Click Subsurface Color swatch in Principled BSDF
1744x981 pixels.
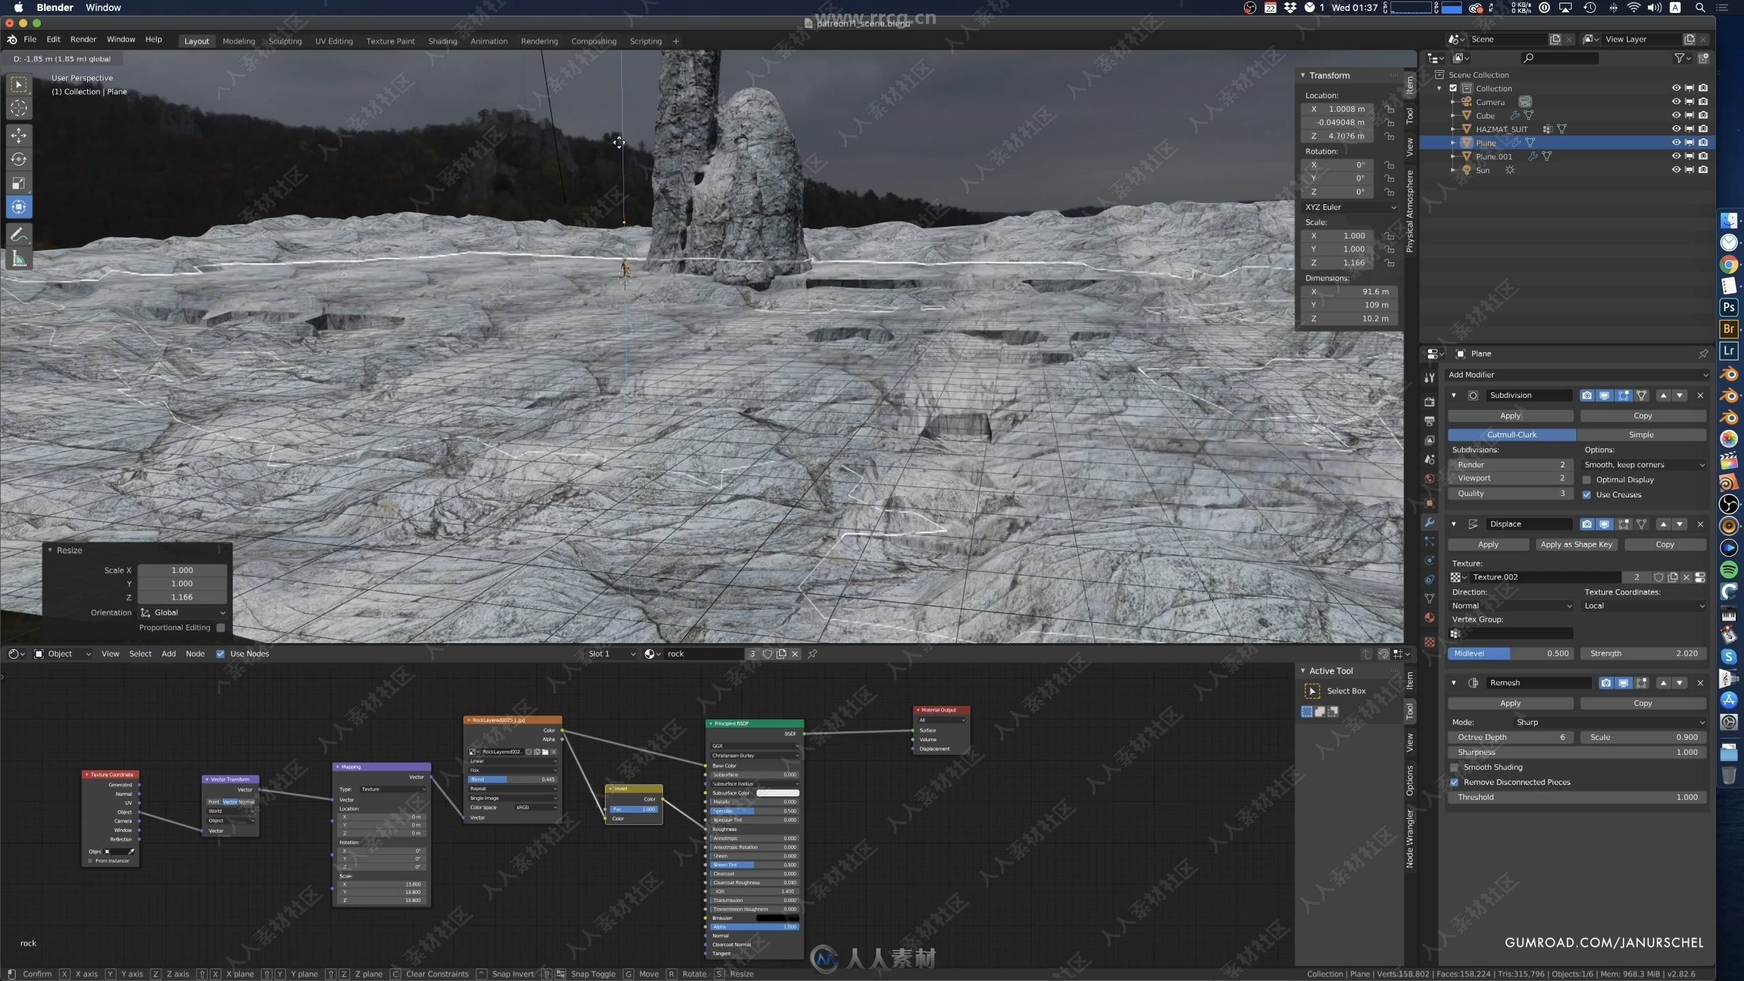pyautogui.click(x=777, y=793)
